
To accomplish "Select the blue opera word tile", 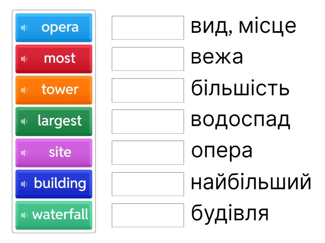I will click(60, 28).
